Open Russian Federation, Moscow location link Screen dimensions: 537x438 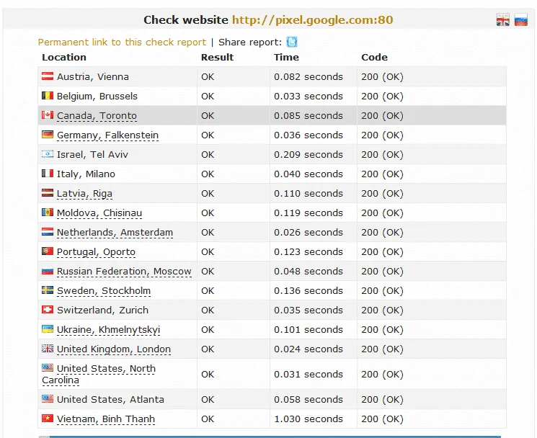click(124, 272)
